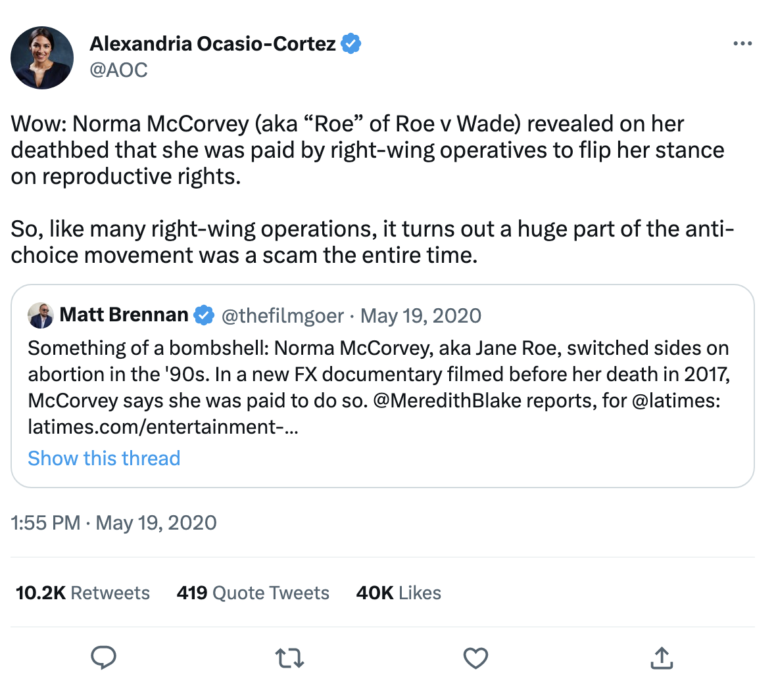Click the @thefilmgoer handle
Screen dimensions: 776x686
282,315
